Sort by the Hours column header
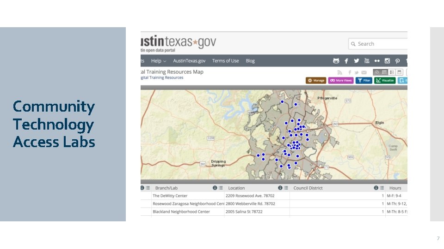 coord(395,188)
